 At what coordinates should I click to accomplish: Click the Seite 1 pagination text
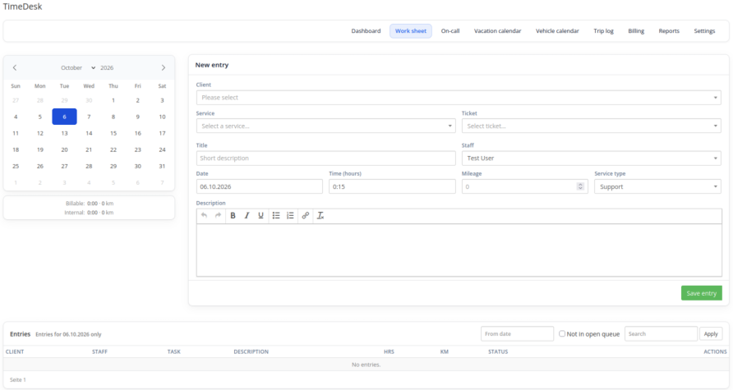click(x=18, y=379)
